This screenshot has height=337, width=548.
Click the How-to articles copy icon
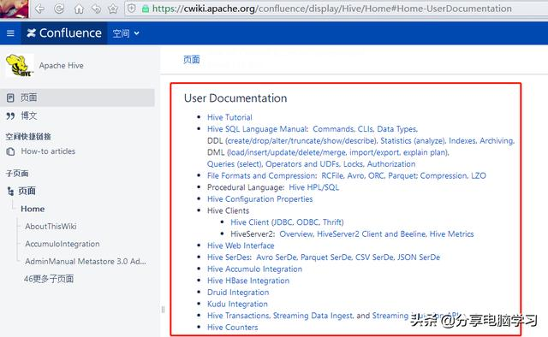click(x=10, y=151)
